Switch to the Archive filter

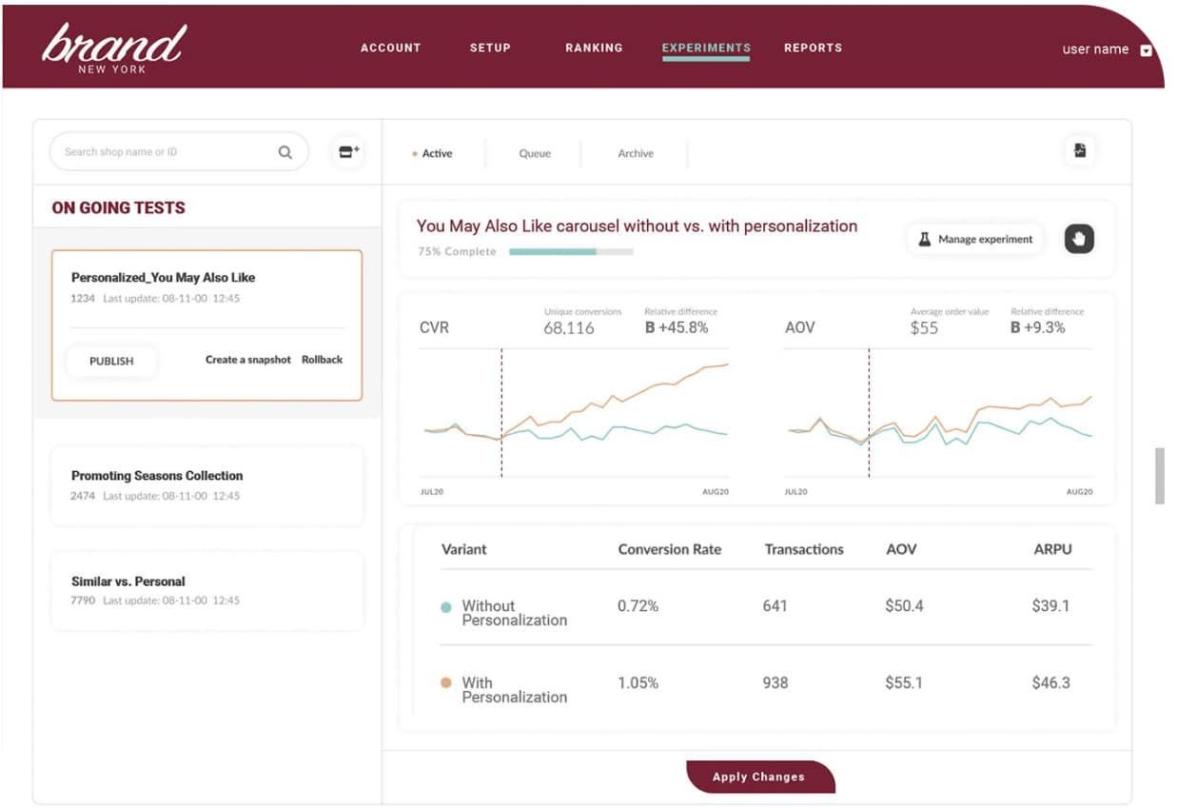(x=635, y=153)
